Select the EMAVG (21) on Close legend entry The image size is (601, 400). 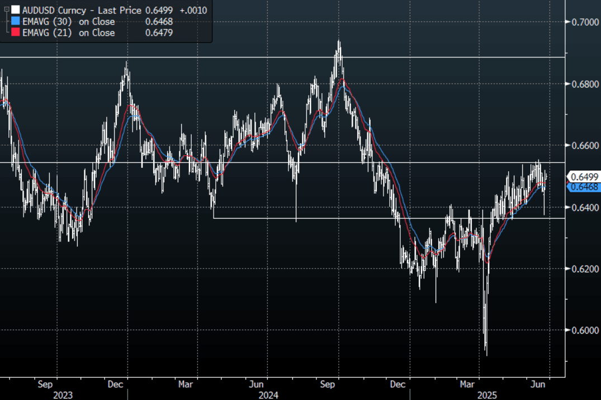(x=69, y=33)
